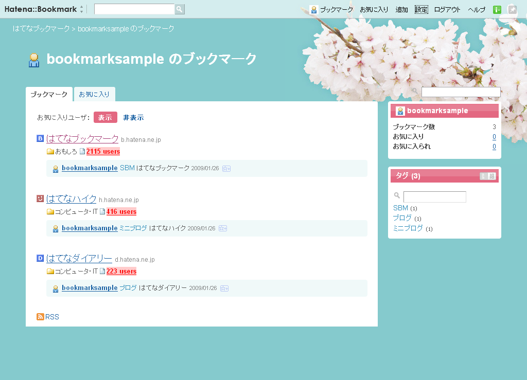Focus the bookmark search field below the cherry blossoms

(x=461, y=92)
